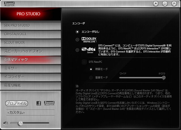Click the PRO STUDIO header banner
This screenshot has width=181, height=130.
tap(31, 14)
